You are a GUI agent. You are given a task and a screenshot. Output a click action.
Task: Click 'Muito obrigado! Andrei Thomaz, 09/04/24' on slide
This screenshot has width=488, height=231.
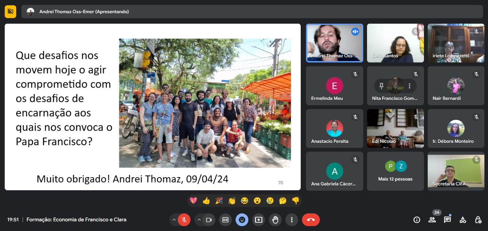pyautogui.click(x=132, y=179)
